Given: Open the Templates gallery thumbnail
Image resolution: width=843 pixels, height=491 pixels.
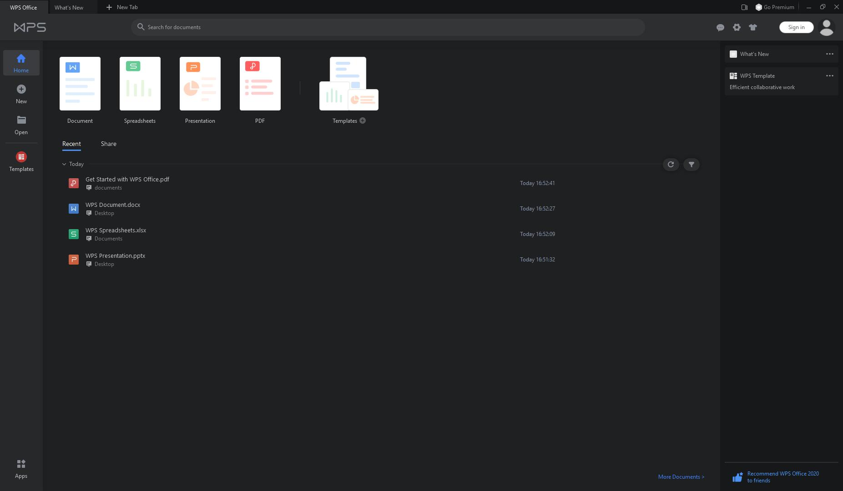Looking at the screenshot, I should (348, 84).
